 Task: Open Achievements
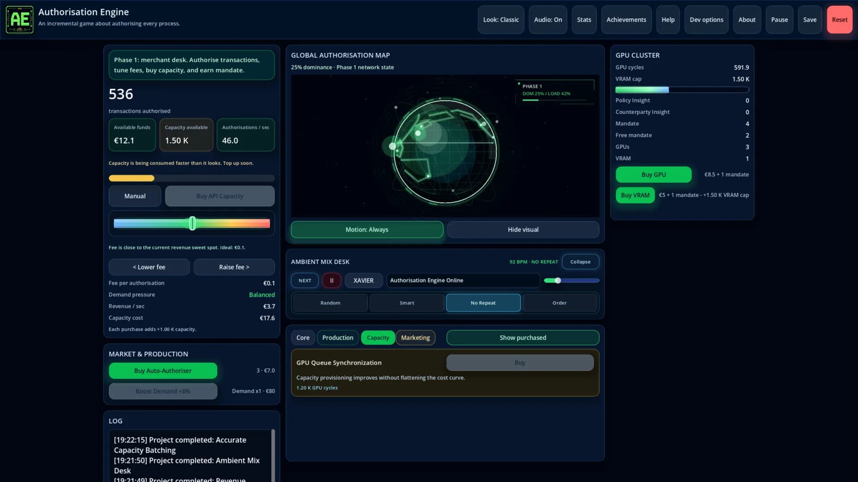(x=626, y=20)
